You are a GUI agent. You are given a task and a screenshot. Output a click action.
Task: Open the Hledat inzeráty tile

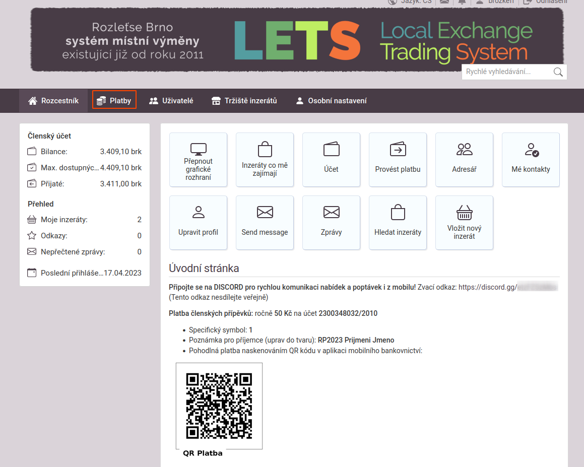[398, 223]
